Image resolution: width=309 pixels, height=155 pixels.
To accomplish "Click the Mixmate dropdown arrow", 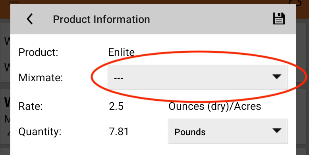I will (277, 77).
